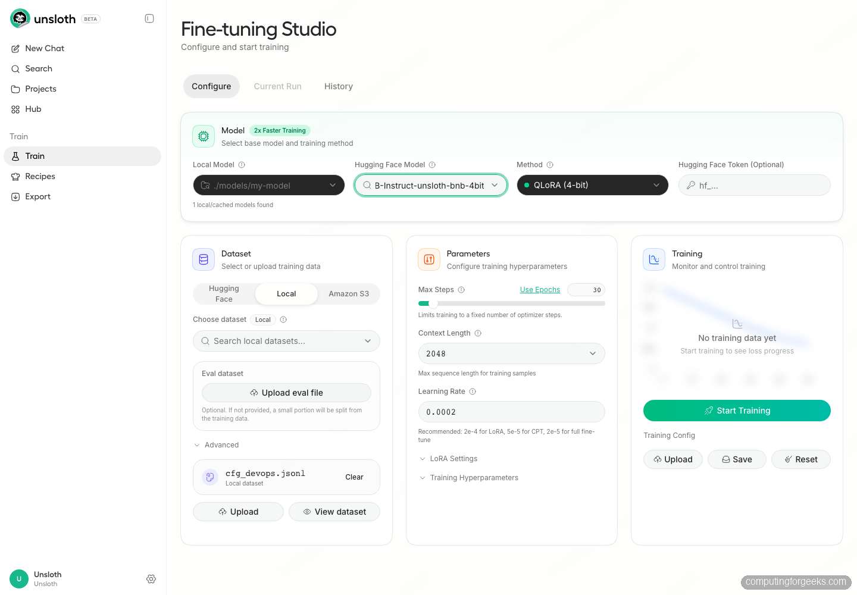This screenshot has width=857, height=595.
Task: Select Hugging Face dataset source
Action: (224, 294)
